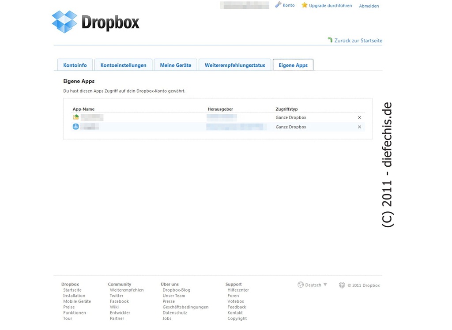The image size is (452, 330).
Task: Click the small Dropbox box icon in footer
Action: (x=342, y=285)
